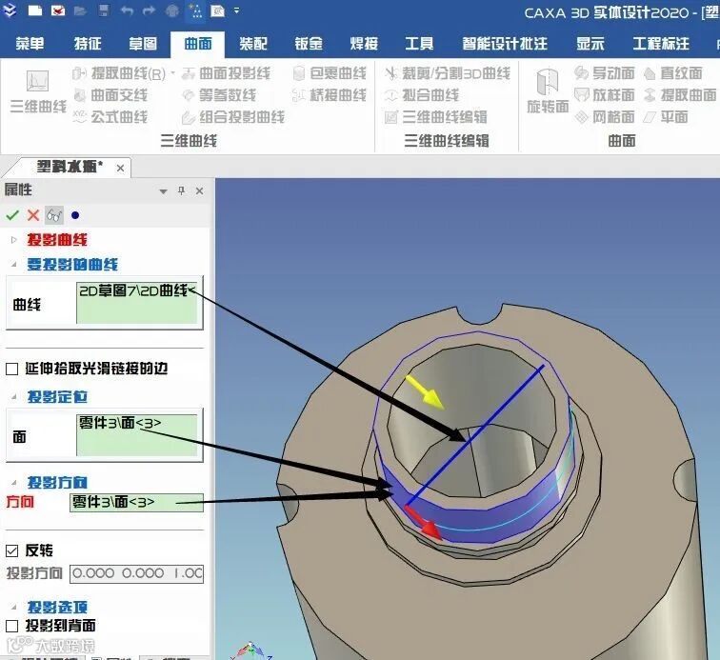Click the 公式曲线 tool
Viewport: 720px width, 660px height.
tap(110, 116)
